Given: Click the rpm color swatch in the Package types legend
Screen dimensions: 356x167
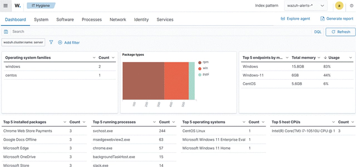Looking at the screenshot, I should tap(200, 62).
